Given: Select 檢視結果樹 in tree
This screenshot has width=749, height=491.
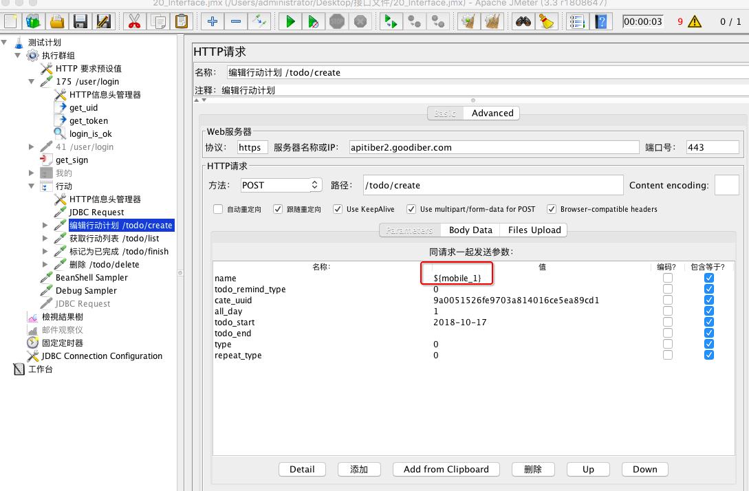Looking at the screenshot, I should (62, 316).
